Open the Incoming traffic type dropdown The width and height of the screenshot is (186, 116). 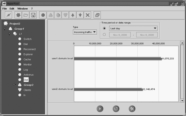[85, 32]
